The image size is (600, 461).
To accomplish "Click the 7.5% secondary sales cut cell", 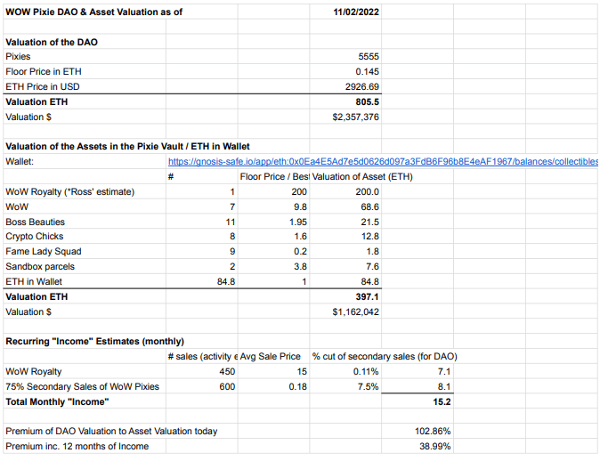I will pos(369,387).
